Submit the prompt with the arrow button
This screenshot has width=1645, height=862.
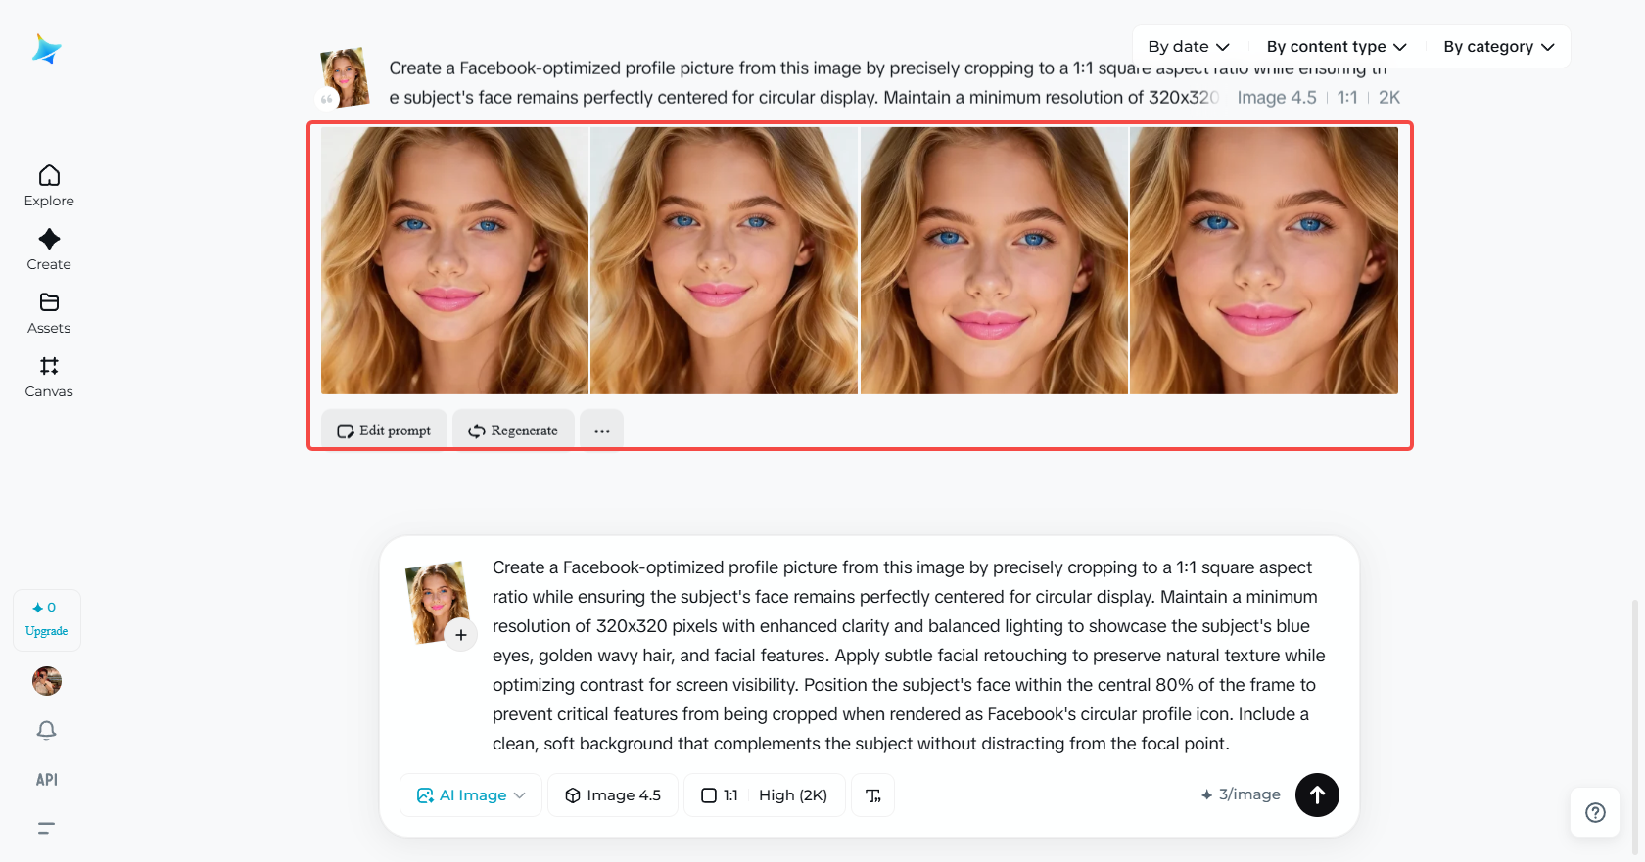click(1318, 794)
